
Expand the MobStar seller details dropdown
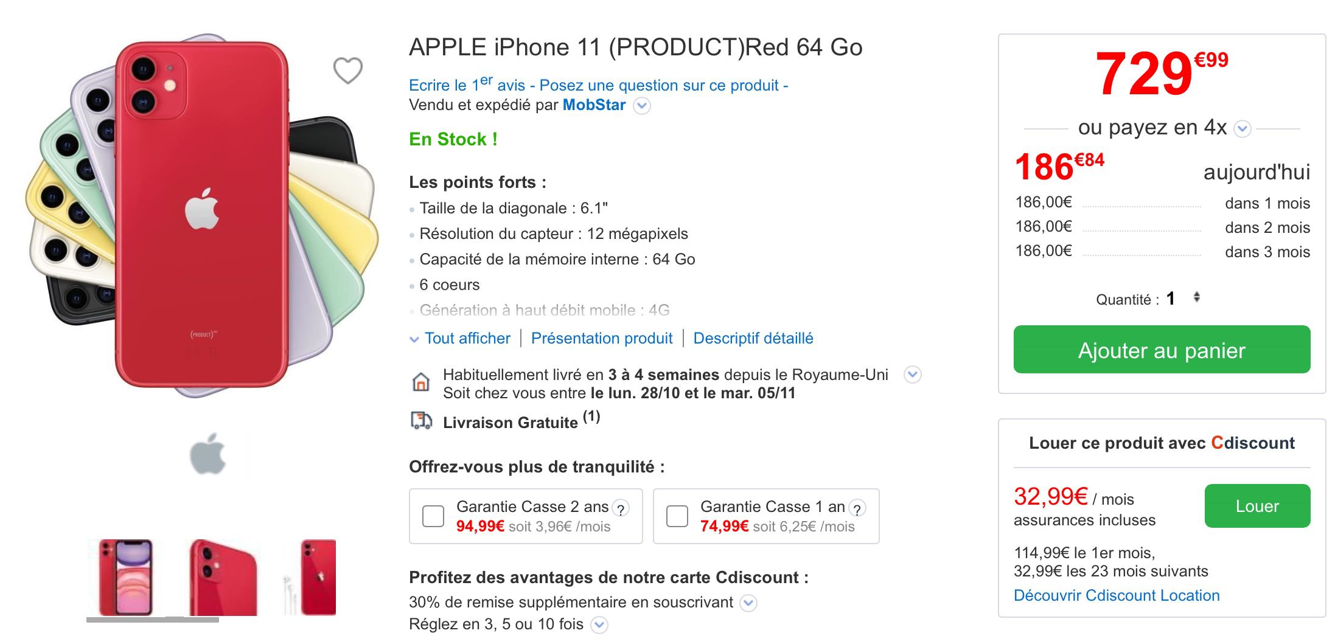642,106
